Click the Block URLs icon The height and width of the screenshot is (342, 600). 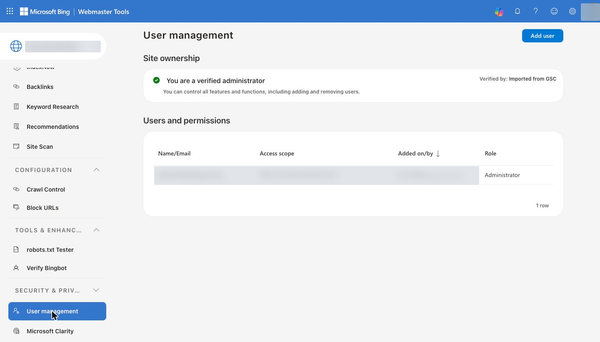[x=16, y=207]
